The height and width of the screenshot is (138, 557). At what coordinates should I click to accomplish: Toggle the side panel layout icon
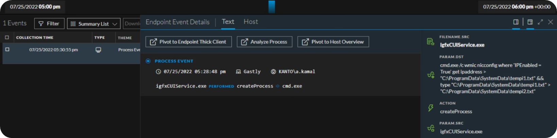click(516, 22)
